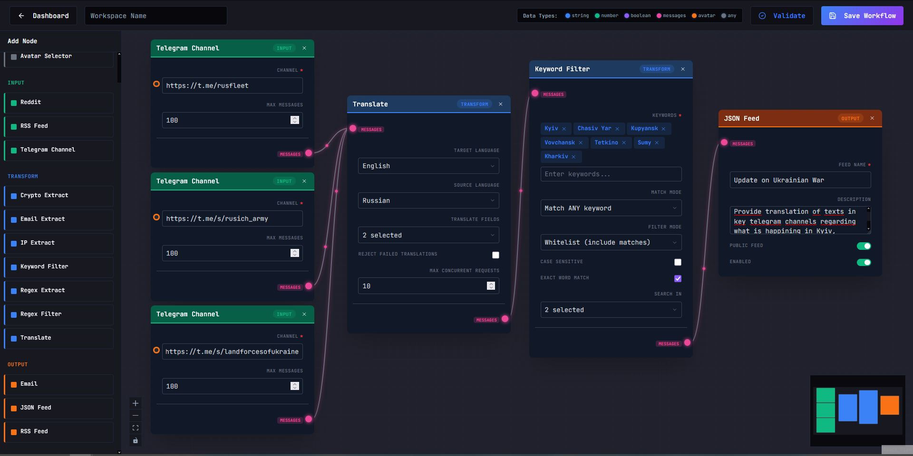This screenshot has height=456, width=913.
Task: Open the Filter Mode whitelist dropdown
Action: coord(611,242)
